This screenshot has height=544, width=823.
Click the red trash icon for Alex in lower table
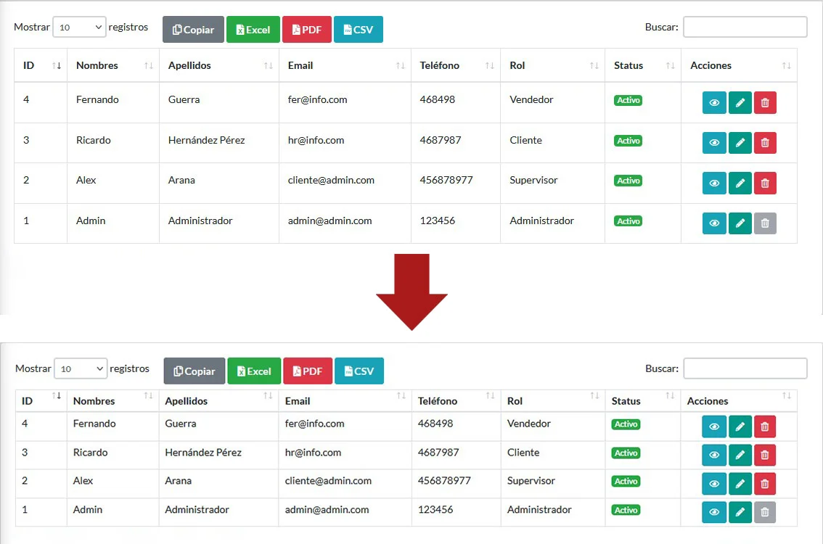[x=764, y=483]
